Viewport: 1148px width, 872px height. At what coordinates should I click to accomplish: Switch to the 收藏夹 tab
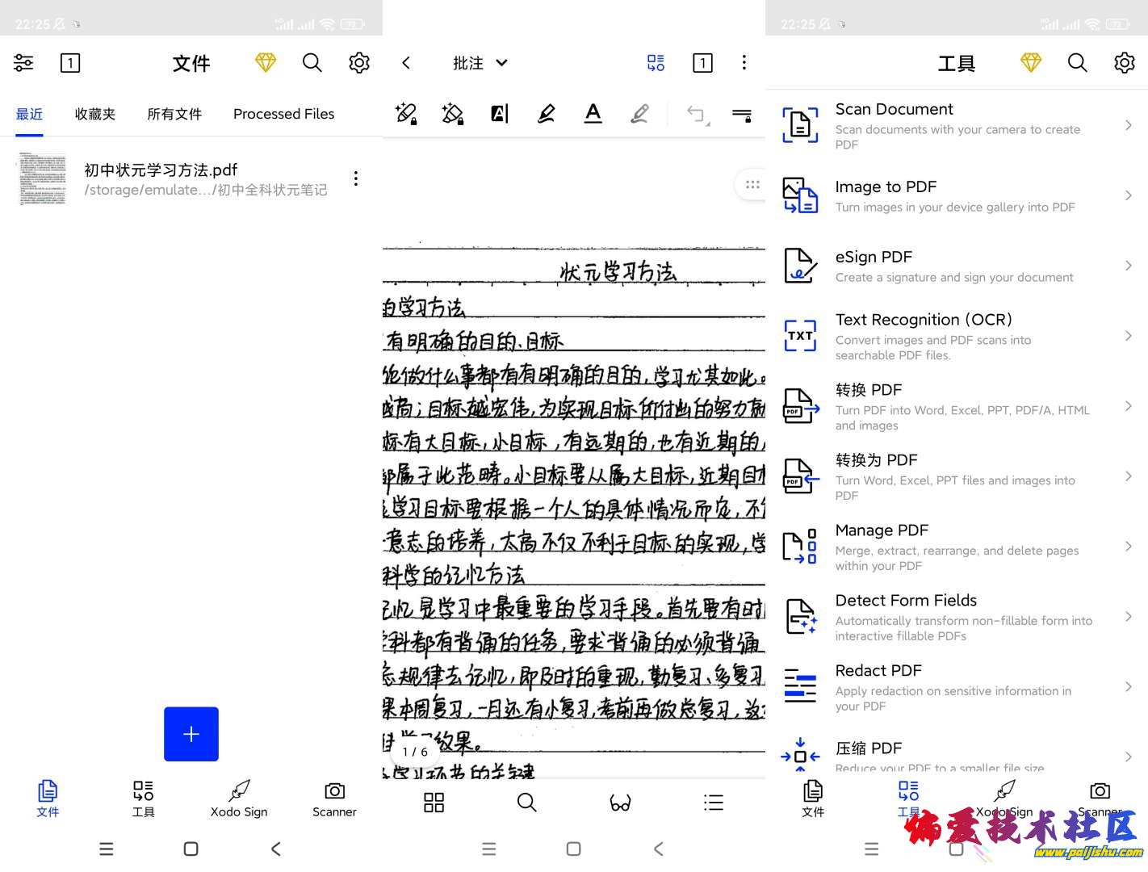(94, 114)
